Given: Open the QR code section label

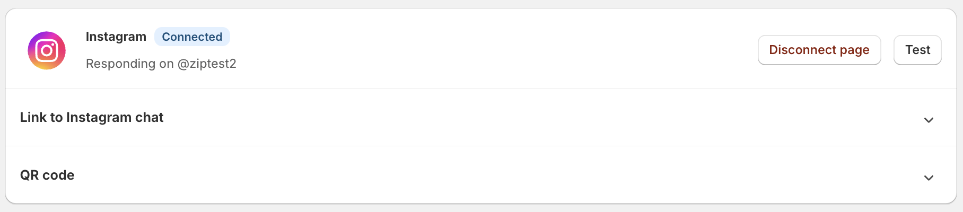Looking at the screenshot, I should click(x=47, y=175).
